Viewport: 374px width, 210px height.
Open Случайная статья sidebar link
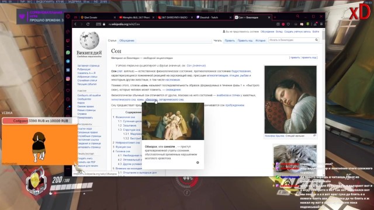[x=87, y=80]
